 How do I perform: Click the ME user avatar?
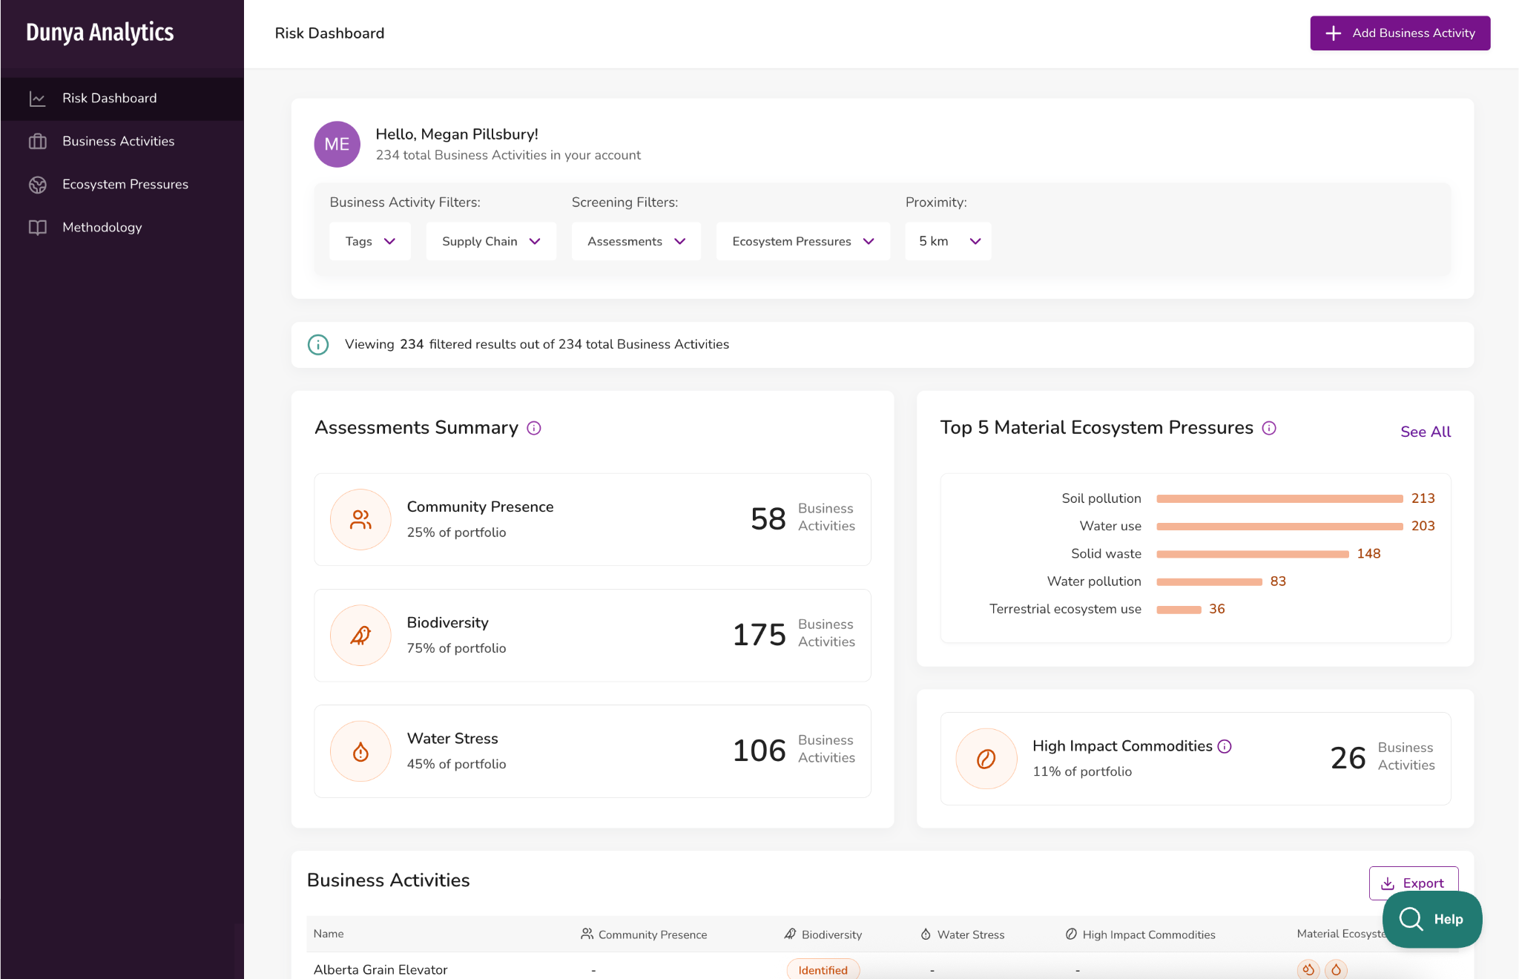click(337, 144)
